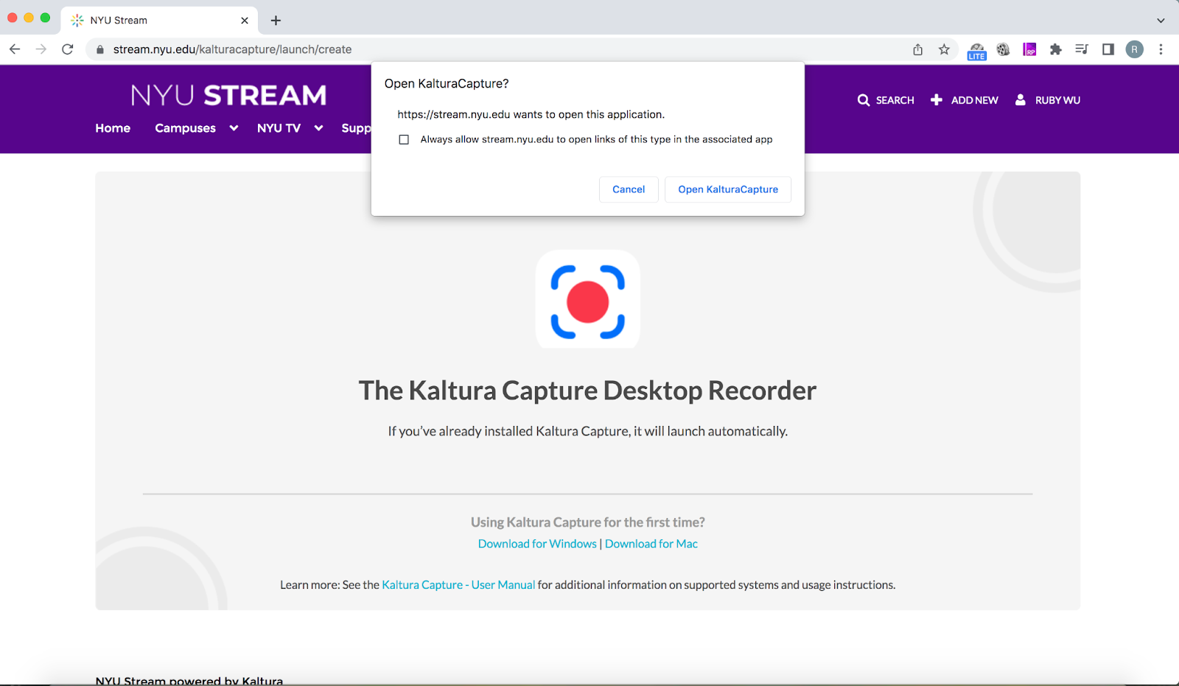Open the Chrome three-dot menu
Image resolution: width=1179 pixels, height=686 pixels.
tap(1161, 49)
